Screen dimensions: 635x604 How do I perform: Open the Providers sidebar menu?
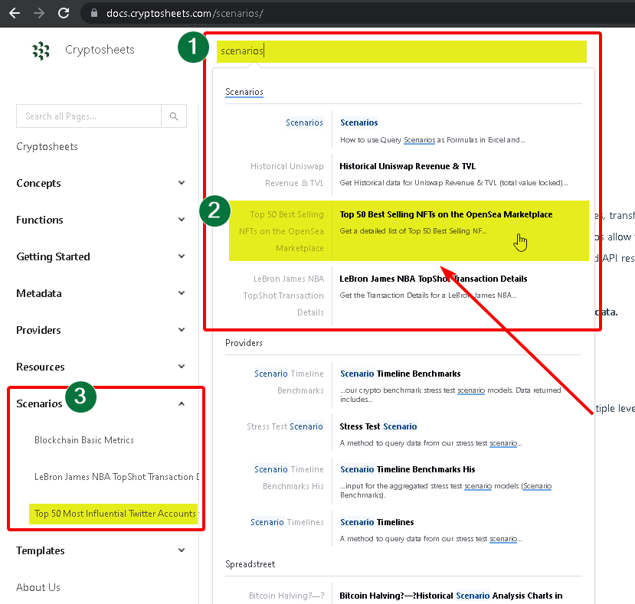38,330
